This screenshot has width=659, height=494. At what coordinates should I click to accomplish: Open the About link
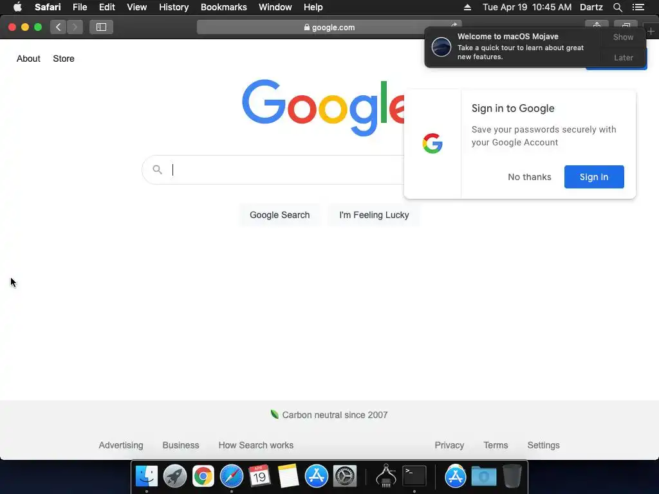pos(28,59)
